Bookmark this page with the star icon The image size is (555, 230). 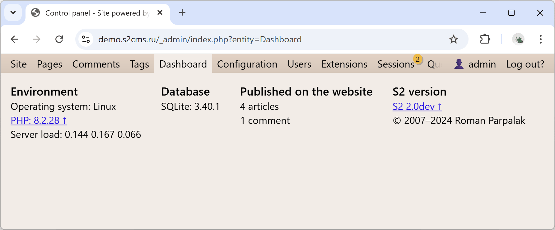(454, 39)
